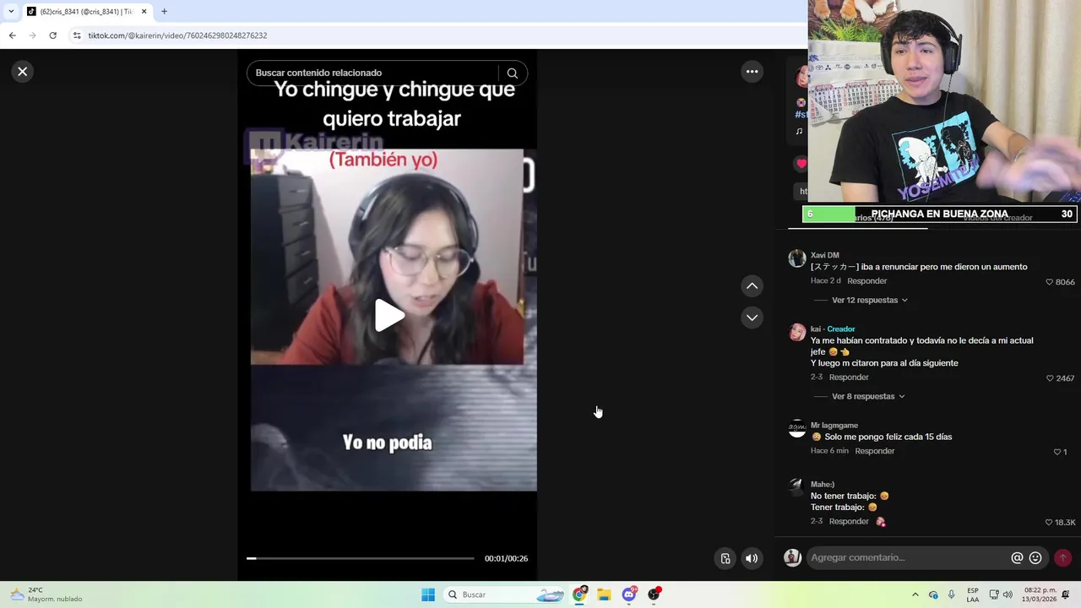This screenshot has height=608, width=1081.
Task: Go forward in the browser
Action: [32, 35]
